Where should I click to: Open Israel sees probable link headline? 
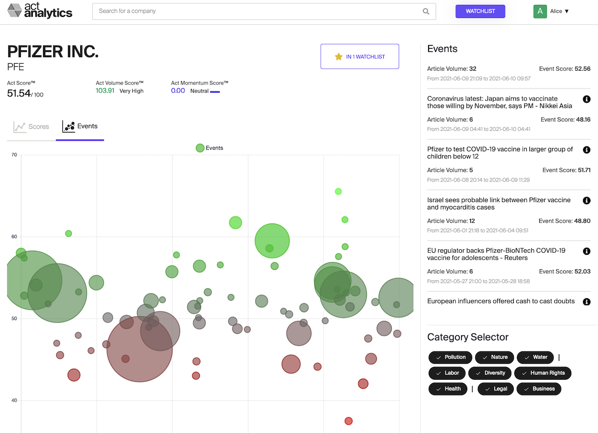tap(499, 204)
